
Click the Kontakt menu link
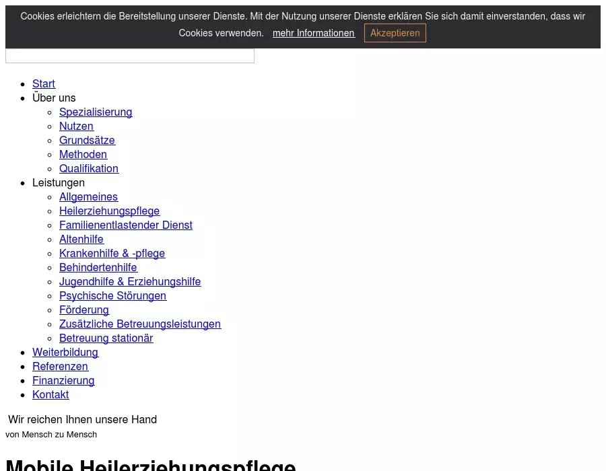tap(50, 394)
